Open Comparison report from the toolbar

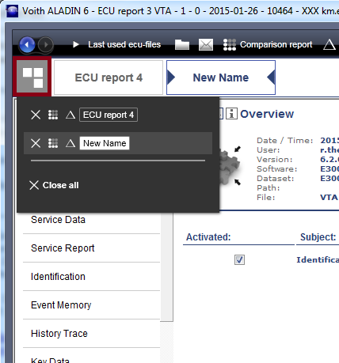point(268,44)
